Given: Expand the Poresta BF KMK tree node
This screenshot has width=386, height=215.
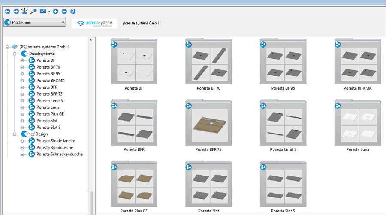Looking at the screenshot, I should point(22,81).
